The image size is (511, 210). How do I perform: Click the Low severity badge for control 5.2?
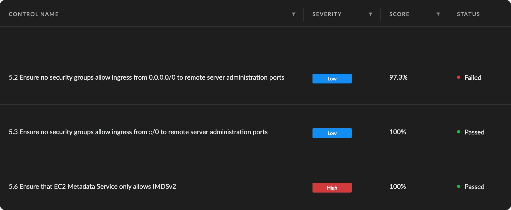pos(332,79)
